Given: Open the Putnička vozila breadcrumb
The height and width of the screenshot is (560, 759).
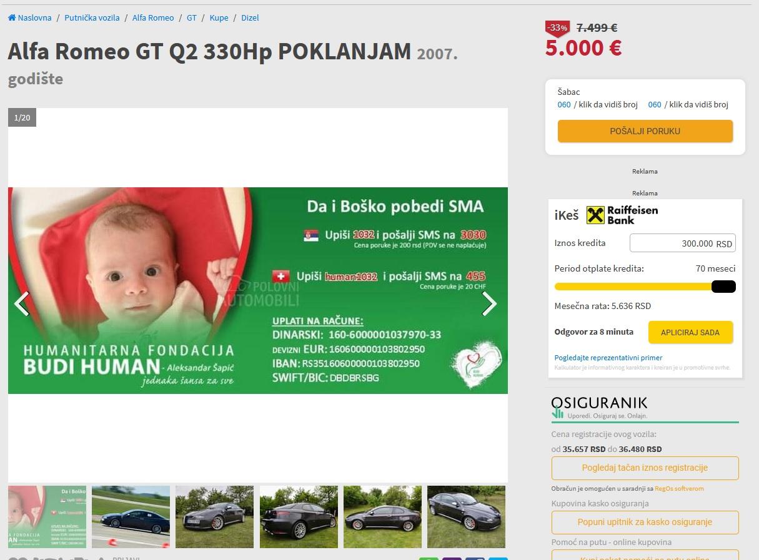Looking at the screenshot, I should tap(92, 18).
